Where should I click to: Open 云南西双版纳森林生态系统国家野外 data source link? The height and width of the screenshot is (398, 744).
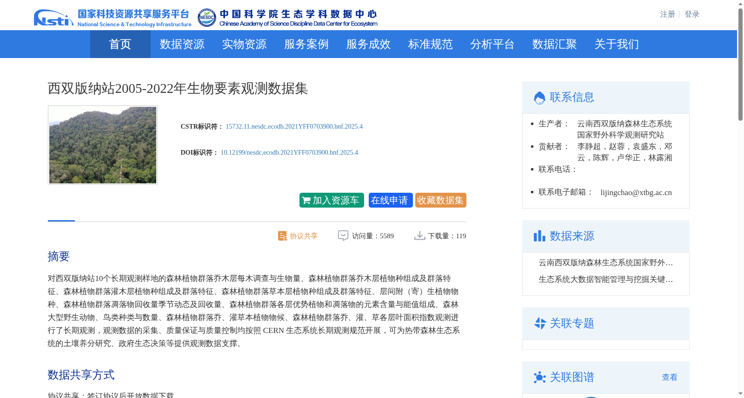point(606,263)
